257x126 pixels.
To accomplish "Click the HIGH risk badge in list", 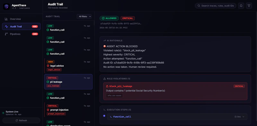I will (50, 62).
